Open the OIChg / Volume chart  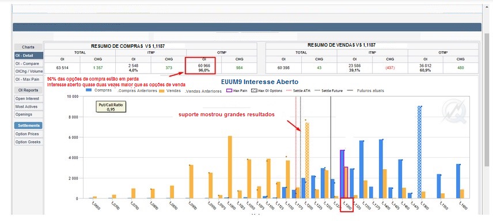click(28, 71)
